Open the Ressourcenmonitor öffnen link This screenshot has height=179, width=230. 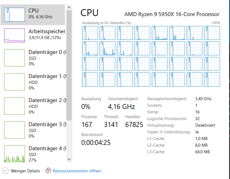pyautogui.click(x=77, y=171)
